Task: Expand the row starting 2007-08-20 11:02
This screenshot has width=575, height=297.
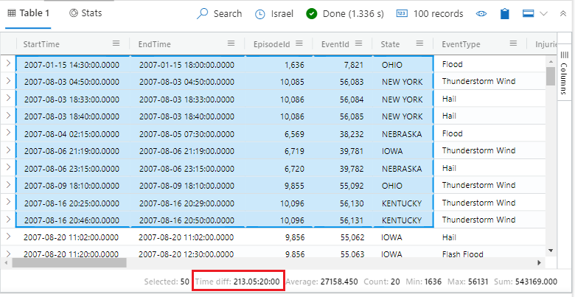Action: 8,237
